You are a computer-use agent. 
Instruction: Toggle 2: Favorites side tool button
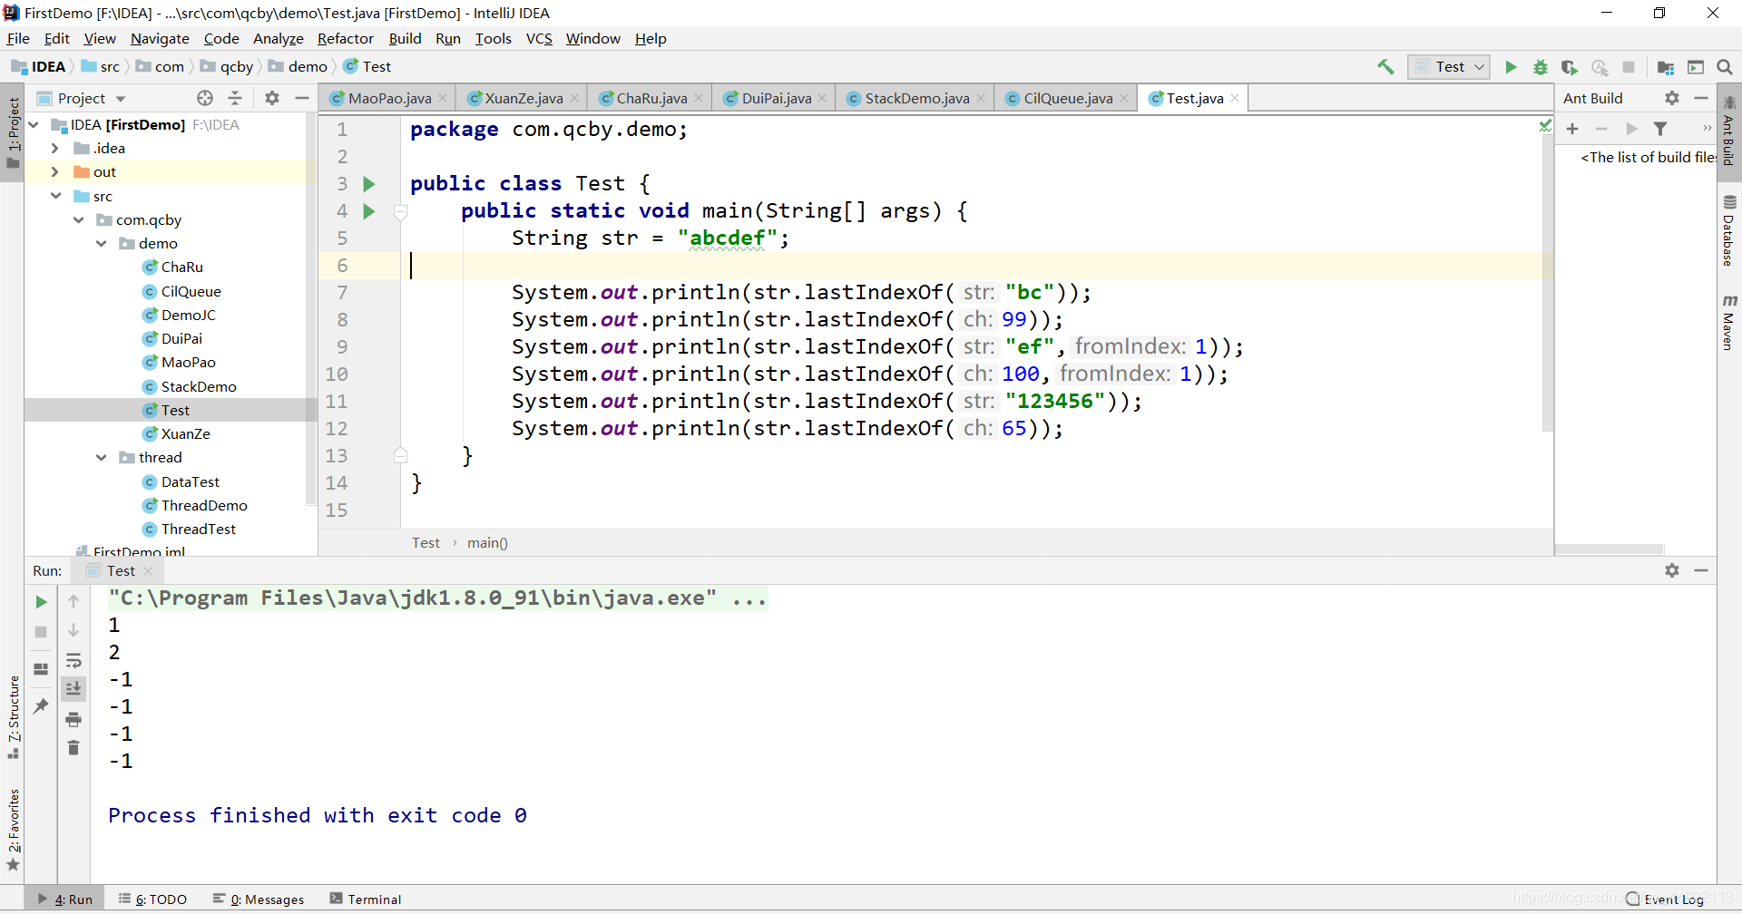(x=13, y=829)
